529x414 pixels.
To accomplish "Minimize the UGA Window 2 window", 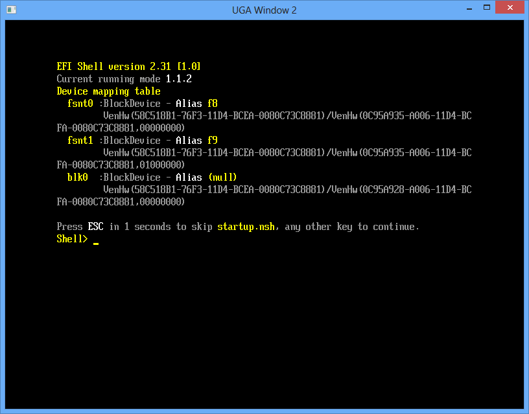I will click(x=469, y=8).
